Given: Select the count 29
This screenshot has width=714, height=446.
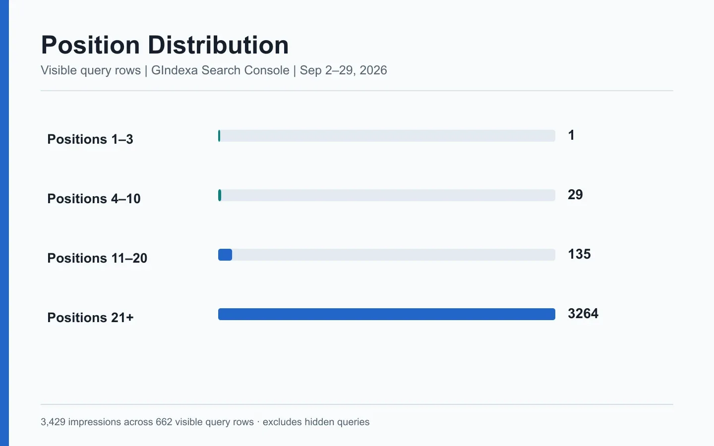Looking at the screenshot, I should point(575,195).
